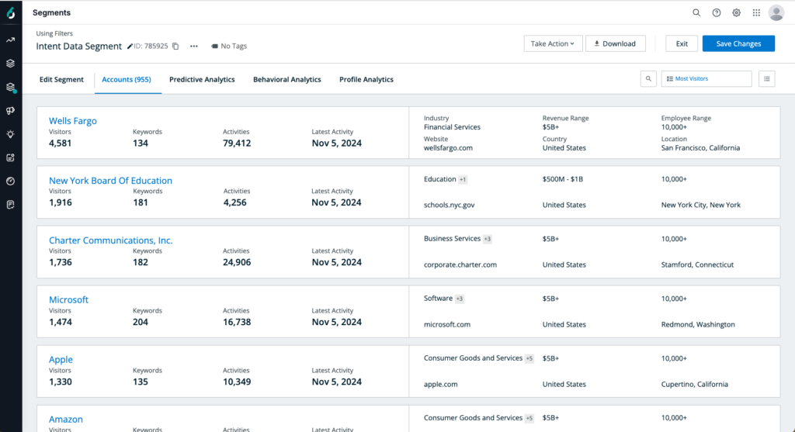Open the lightbulb insights sidebar icon

[x=11, y=134]
